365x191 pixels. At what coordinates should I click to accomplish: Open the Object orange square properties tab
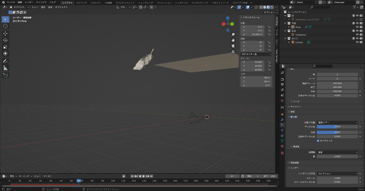click(282, 114)
